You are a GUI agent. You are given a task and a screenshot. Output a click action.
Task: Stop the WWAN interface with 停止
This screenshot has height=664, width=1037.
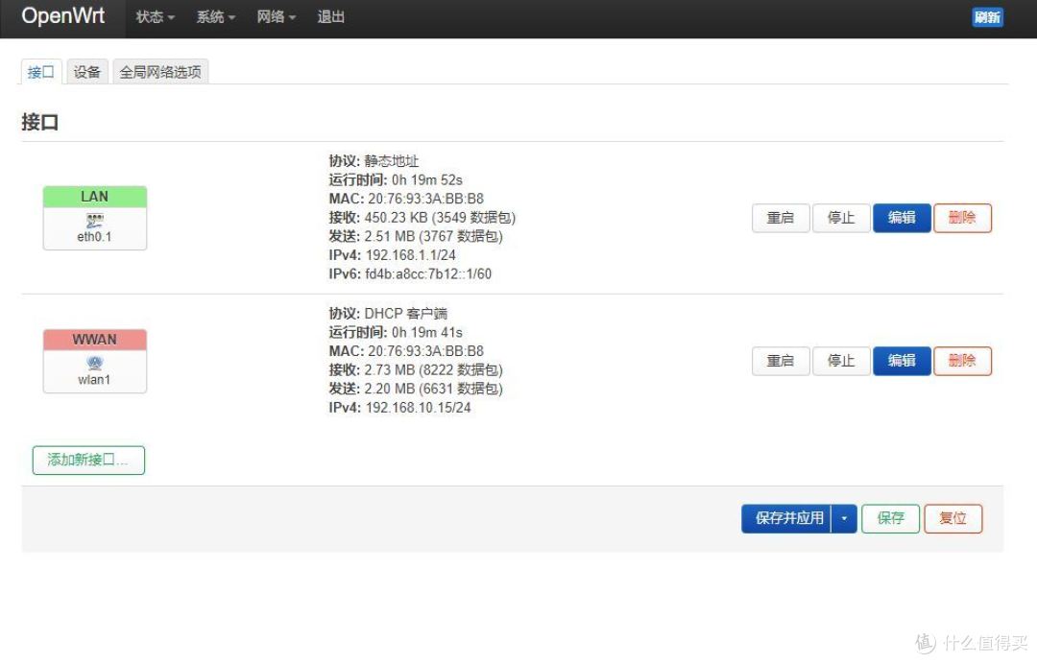click(x=841, y=361)
